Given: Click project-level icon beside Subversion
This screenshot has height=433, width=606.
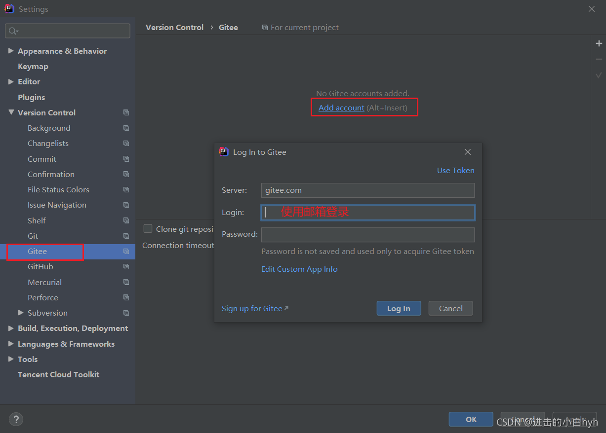Looking at the screenshot, I should [126, 313].
